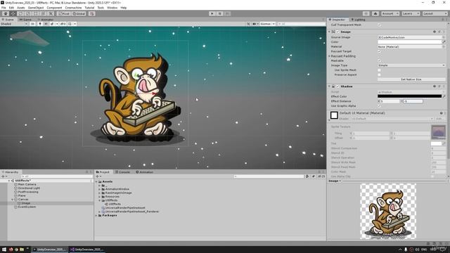The height and width of the screenshot is (253, 450).
Task: Open the Account dropdown
Action: pos(390,13)
